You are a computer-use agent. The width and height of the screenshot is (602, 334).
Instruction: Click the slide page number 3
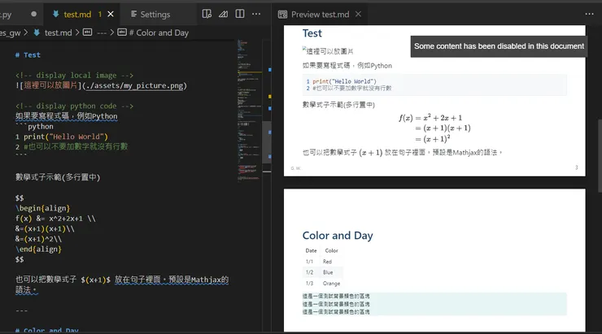(x=576, y=167)
